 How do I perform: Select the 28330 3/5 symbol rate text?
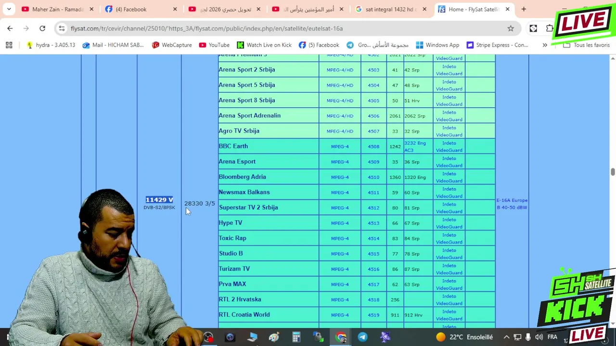(x=200, y=203)
